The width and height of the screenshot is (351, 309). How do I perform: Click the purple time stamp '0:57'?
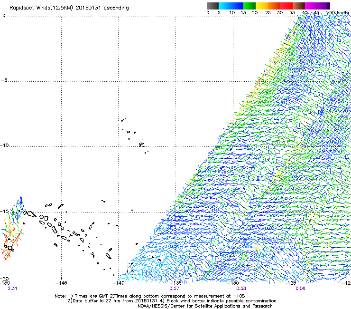(x=174, y=289)
